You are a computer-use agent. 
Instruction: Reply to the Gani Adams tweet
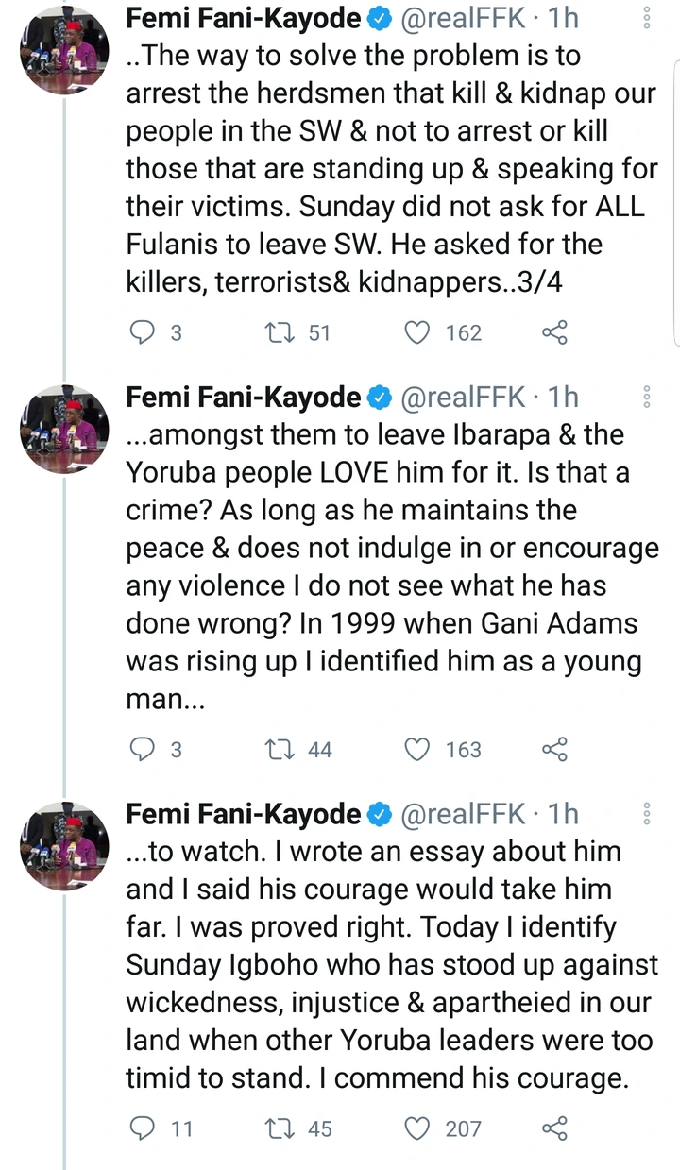tap(142, 750)
